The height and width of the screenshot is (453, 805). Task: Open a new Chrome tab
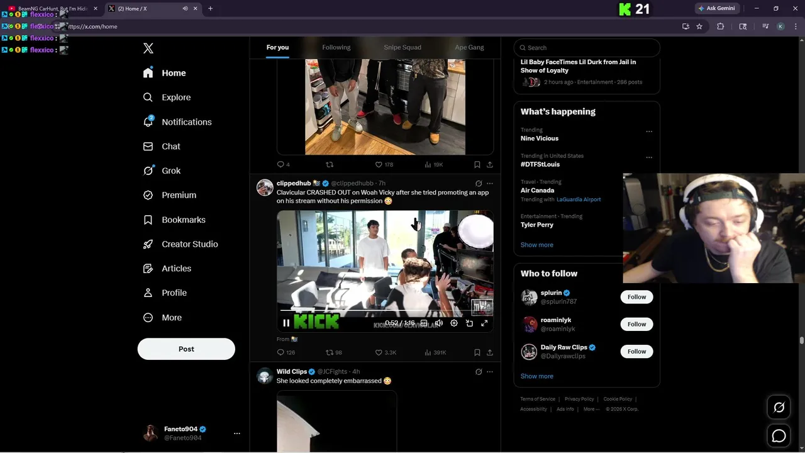pyautogui.click(x=210, y=9)
